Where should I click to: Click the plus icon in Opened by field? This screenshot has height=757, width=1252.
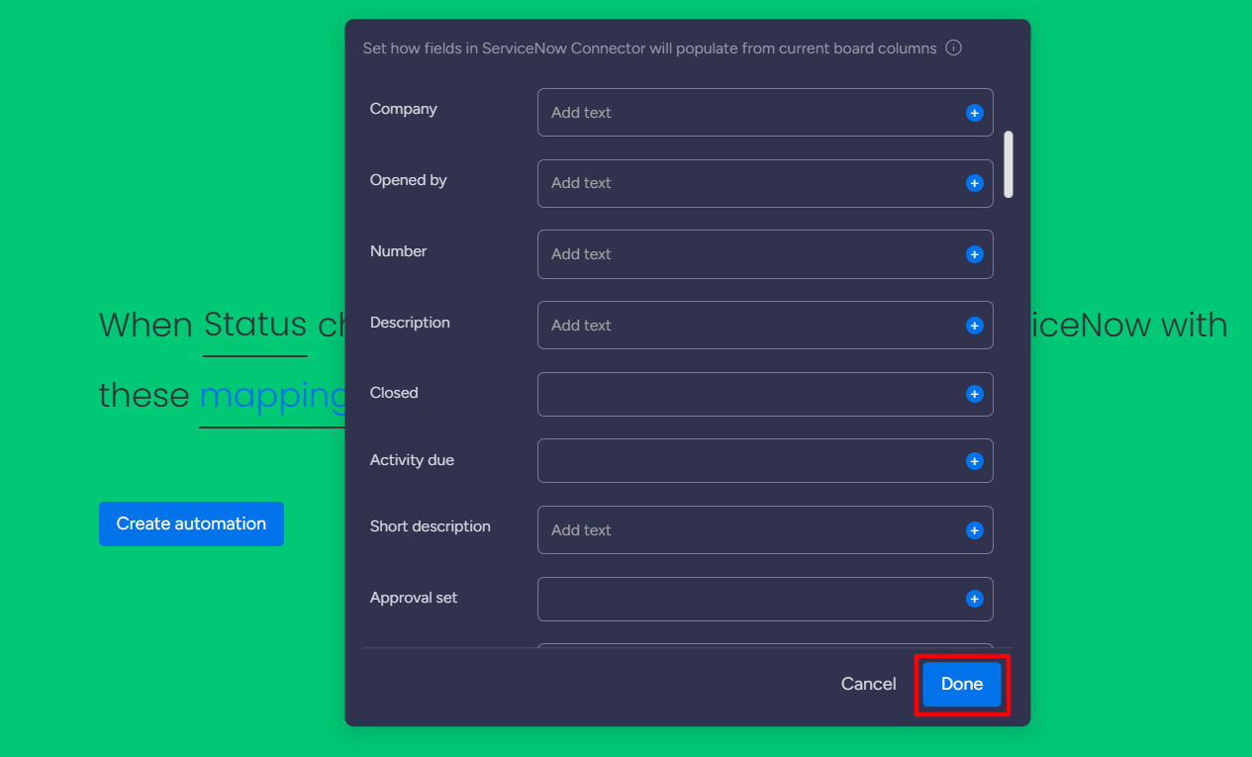[974, 183]
